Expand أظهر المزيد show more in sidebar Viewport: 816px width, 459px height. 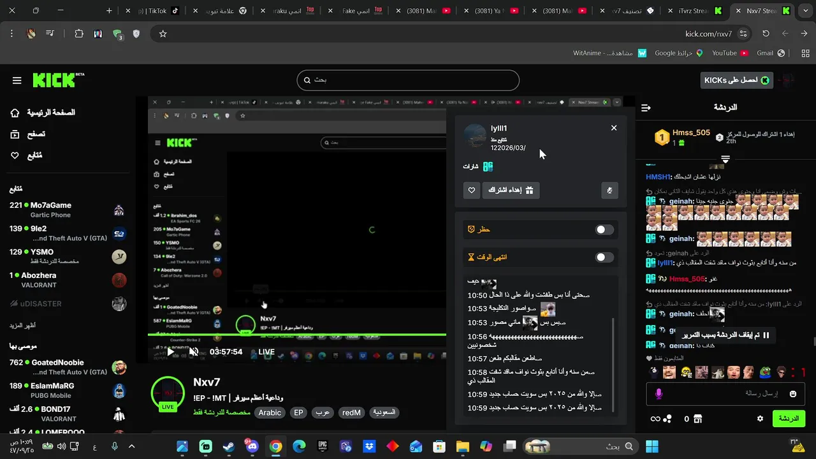point(22,325)
